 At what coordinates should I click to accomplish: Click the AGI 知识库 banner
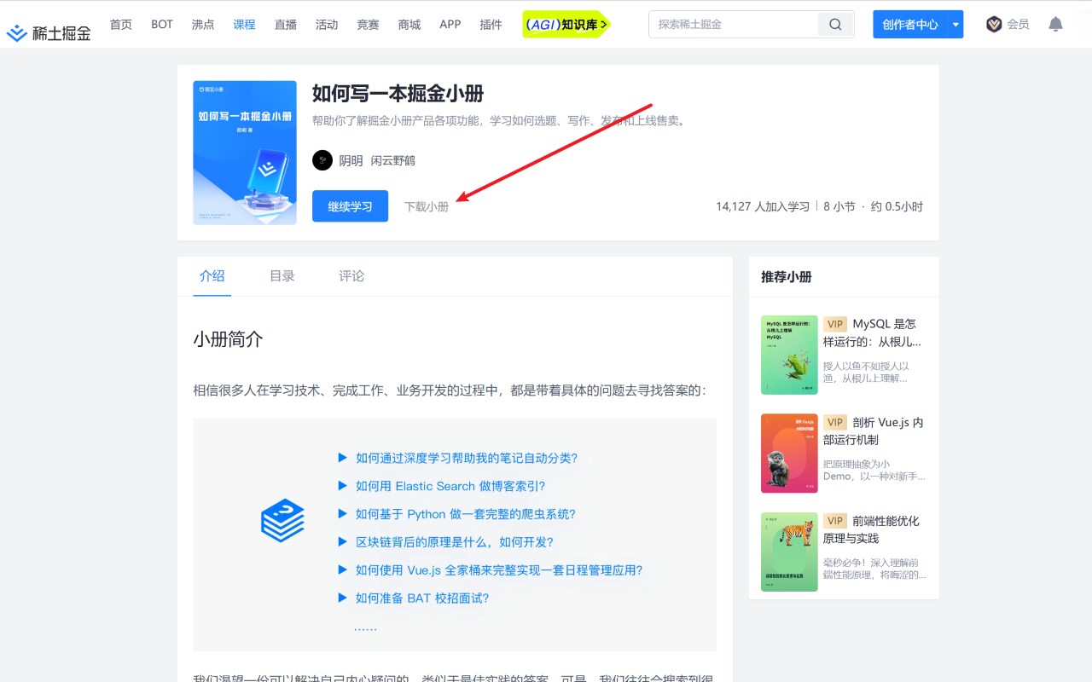coord(567,25)
